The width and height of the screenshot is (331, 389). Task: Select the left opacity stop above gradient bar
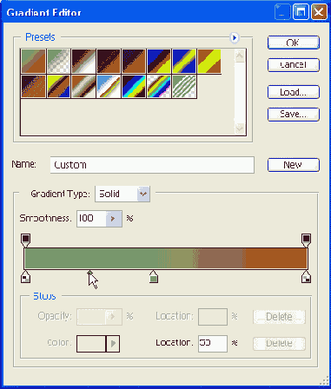pyautogui.click(x=25, y=241)
